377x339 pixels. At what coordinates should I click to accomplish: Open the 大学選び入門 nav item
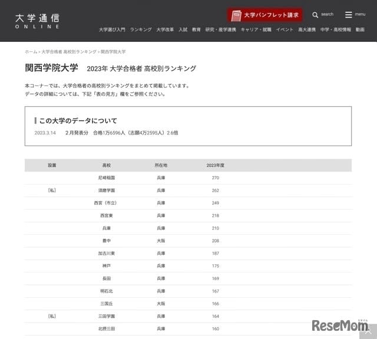click(x=112, y=29)
